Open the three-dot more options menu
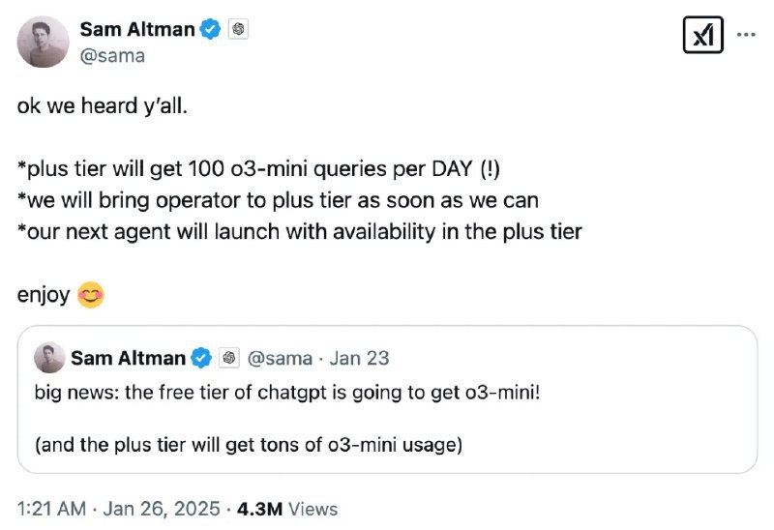 coord(746,34)
